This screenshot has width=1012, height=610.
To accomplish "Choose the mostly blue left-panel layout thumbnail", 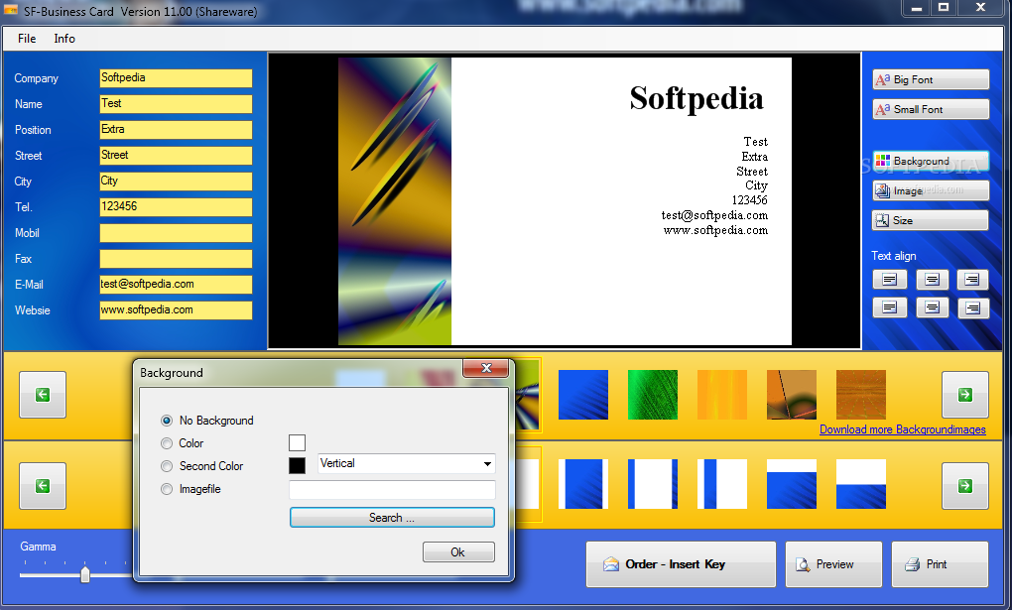I will point(582,484).
